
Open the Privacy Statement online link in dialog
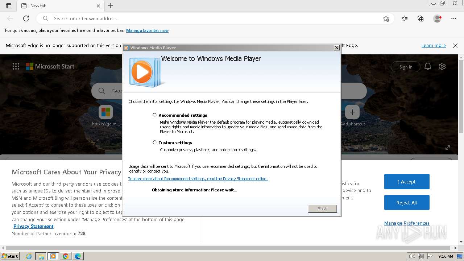(x=198, y=179)
